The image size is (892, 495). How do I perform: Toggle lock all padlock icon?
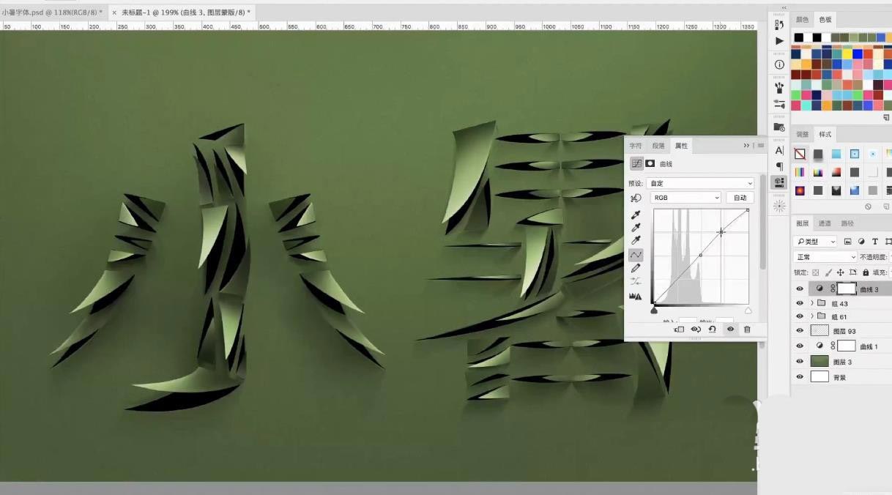(866, 272)
